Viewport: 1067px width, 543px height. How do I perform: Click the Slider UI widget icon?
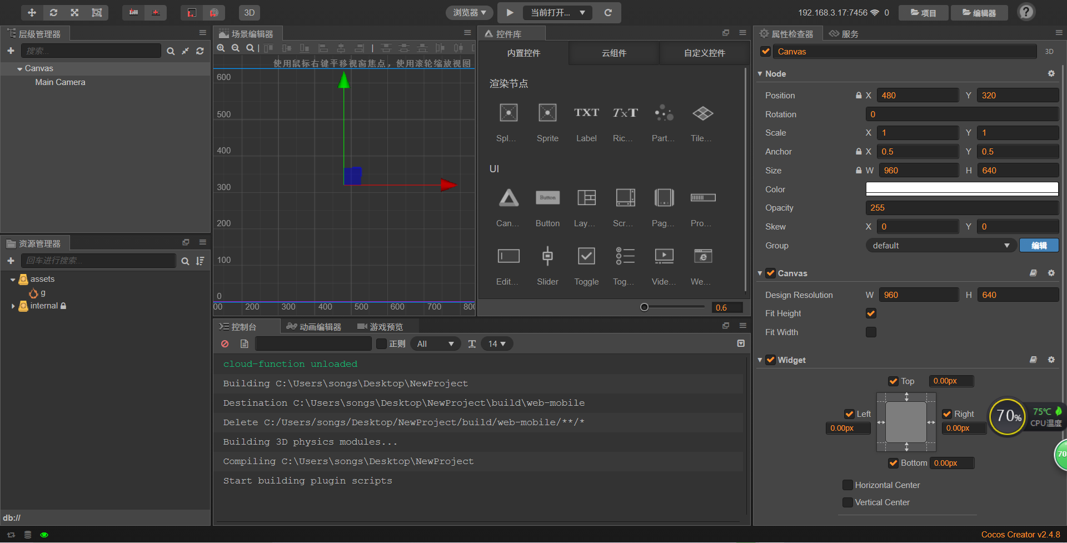coord(547,256)
